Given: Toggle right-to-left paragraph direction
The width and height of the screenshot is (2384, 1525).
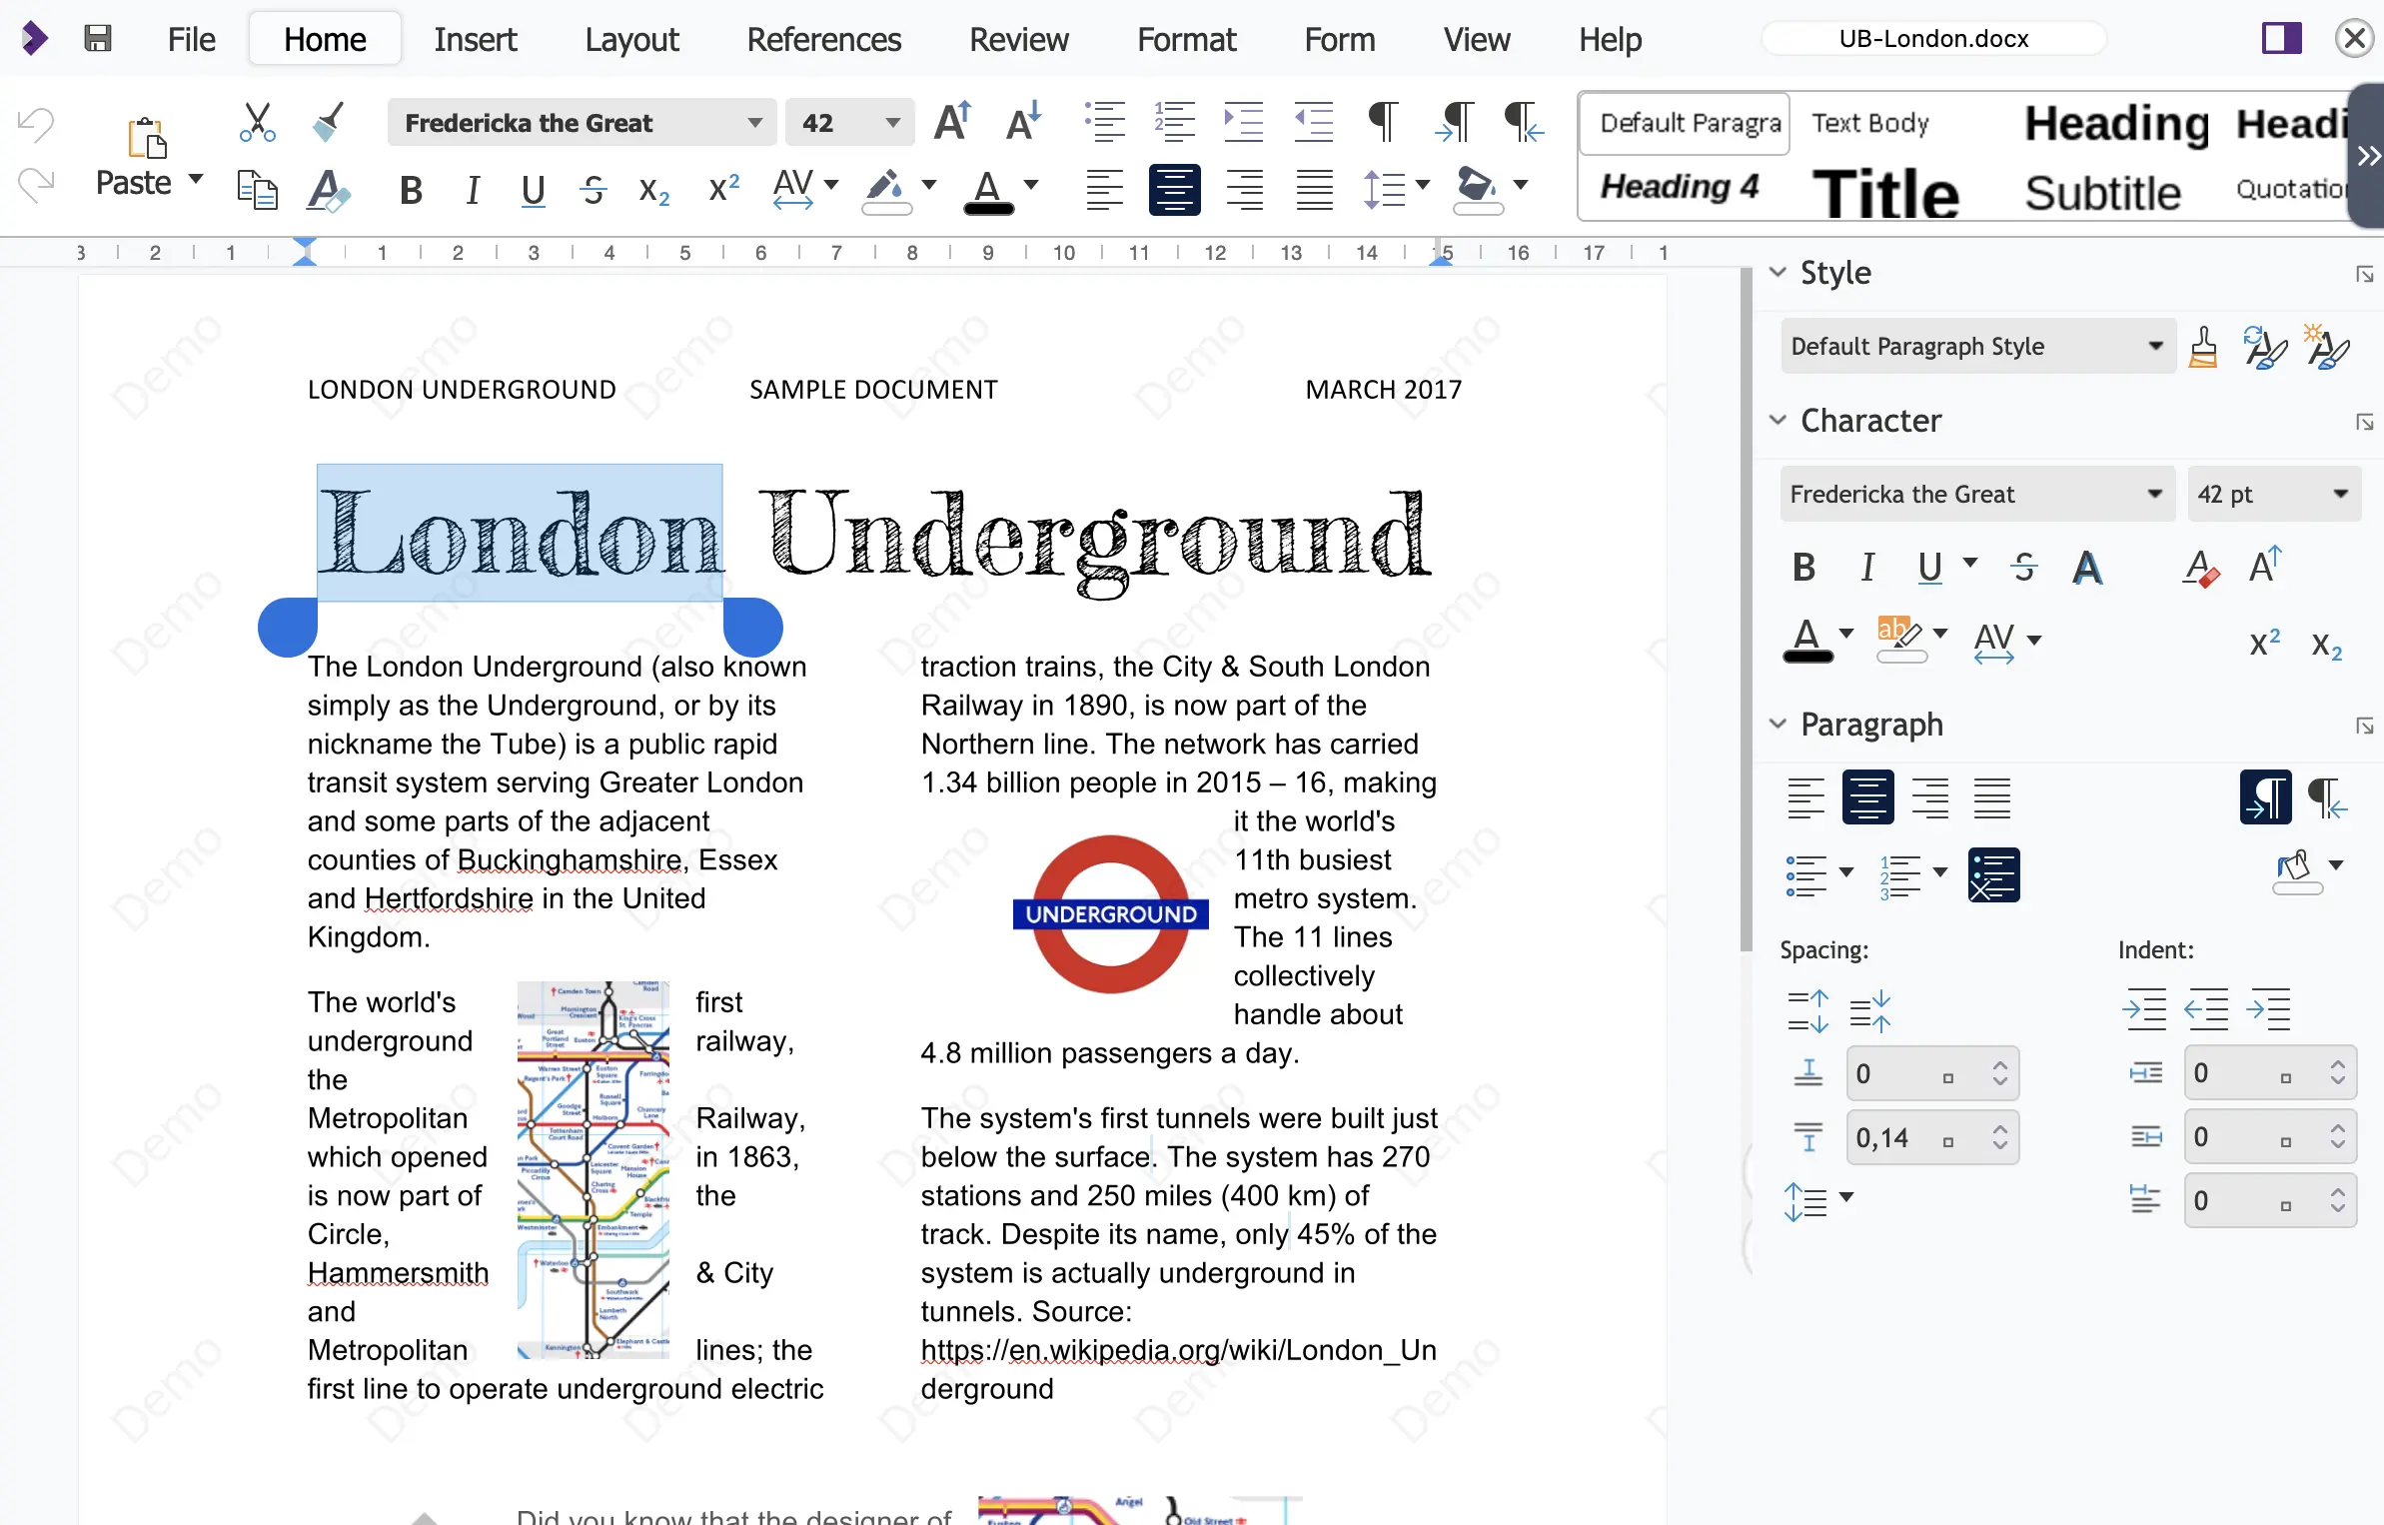Looking at the screenshot, I should 2325,796.
